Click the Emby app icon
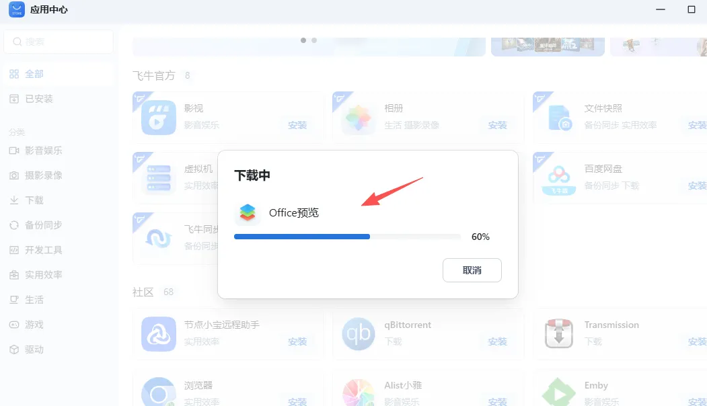Screen dimensions: 707x406 (559, 392)
